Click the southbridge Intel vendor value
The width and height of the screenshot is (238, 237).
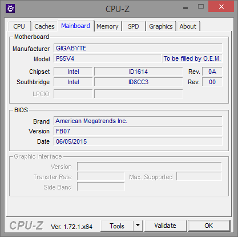click(x=73, y=82)
